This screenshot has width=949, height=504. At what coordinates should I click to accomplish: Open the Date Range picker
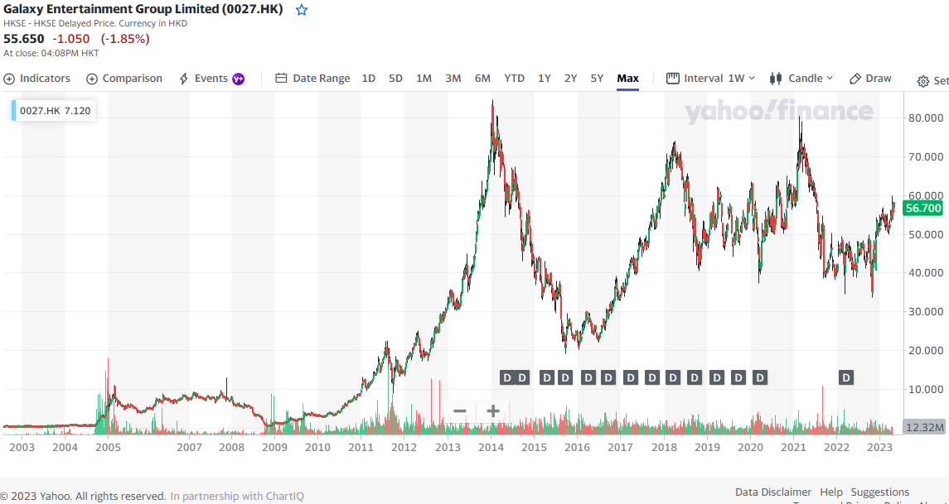313,79
